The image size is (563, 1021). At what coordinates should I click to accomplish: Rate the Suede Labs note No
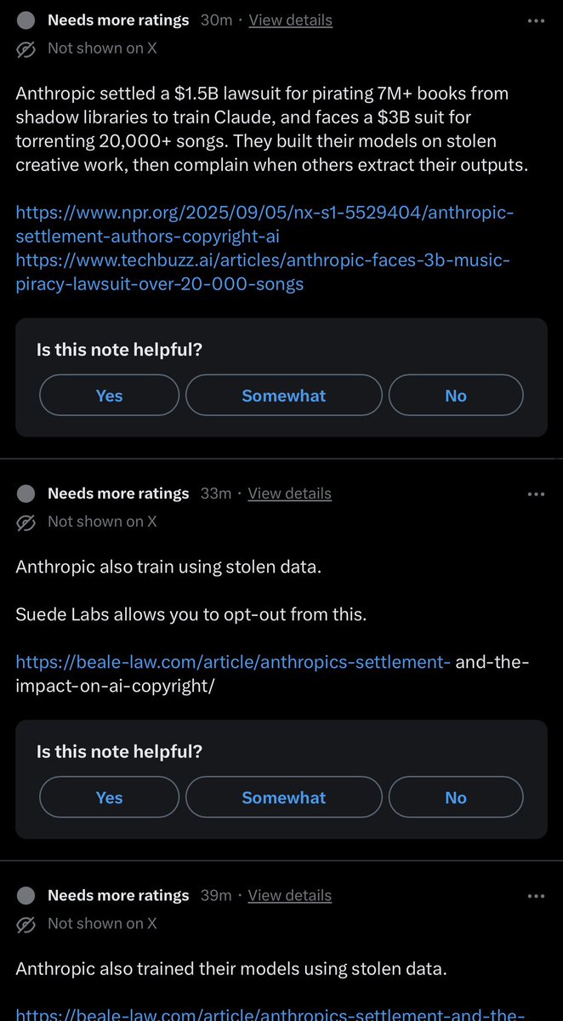(x=456, y=797)
